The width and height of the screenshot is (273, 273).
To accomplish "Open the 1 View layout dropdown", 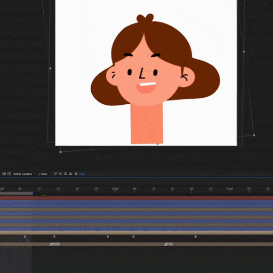I will point(45,174).
